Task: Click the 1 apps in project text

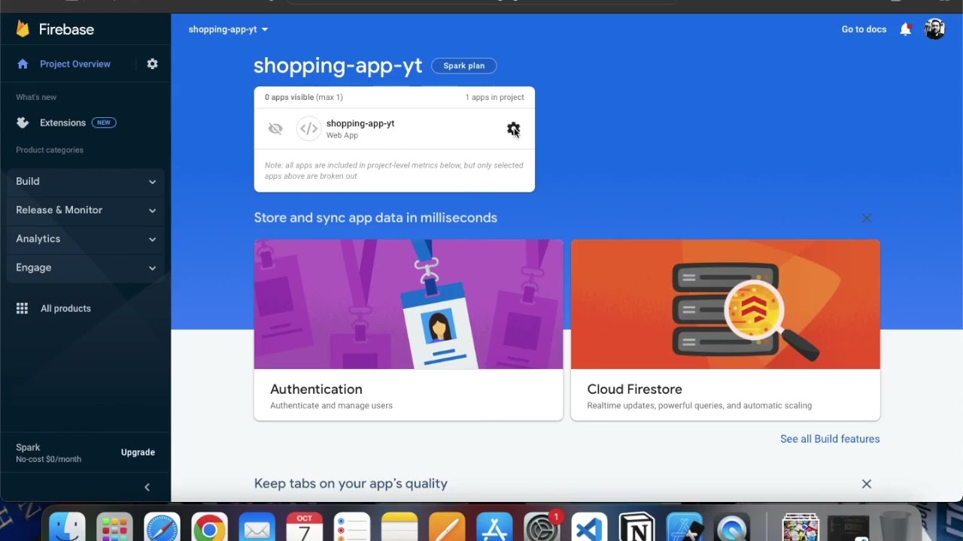Action: point(494,97)
